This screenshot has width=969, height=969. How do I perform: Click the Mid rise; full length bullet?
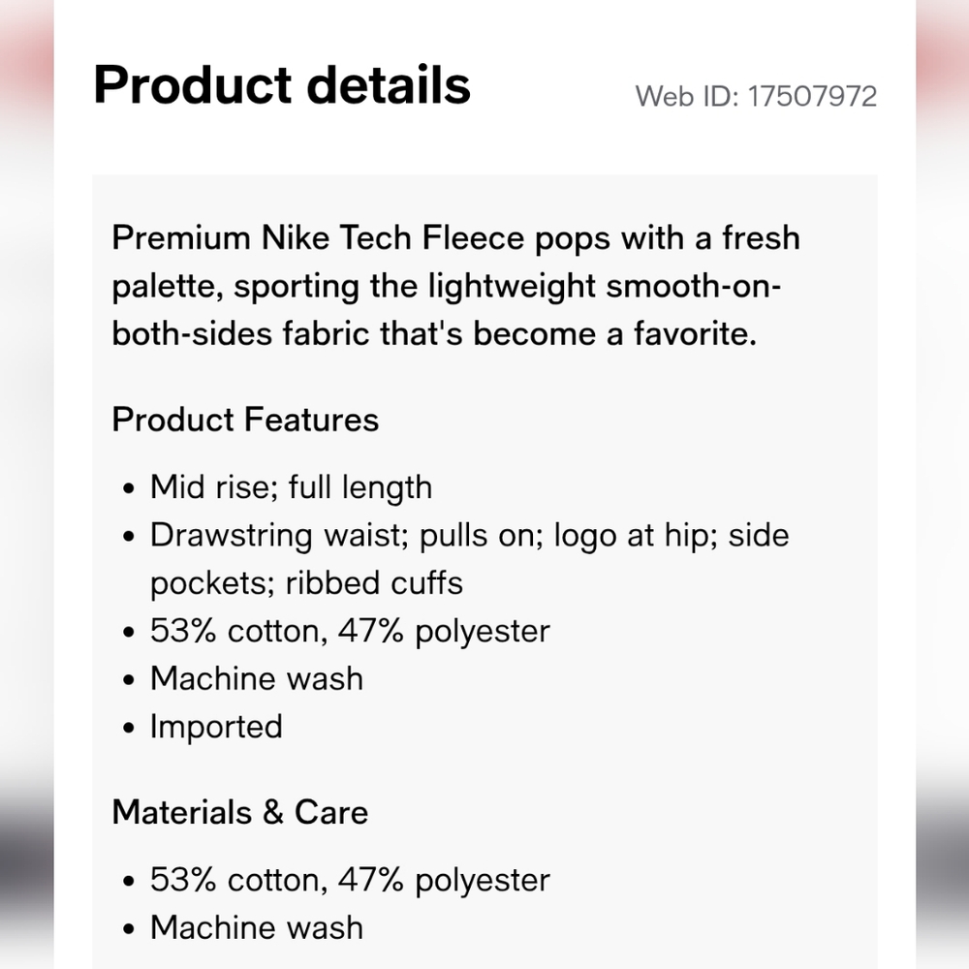[x=291, y=486]
